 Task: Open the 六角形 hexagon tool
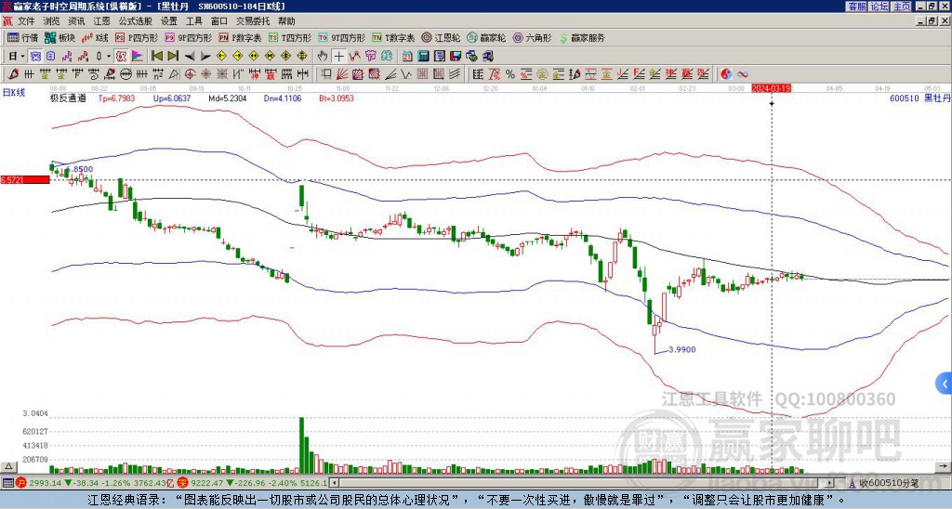coord(533,37)
